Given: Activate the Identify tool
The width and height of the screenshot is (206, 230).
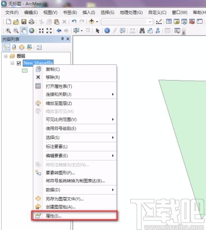Looking at the screenshot, I should click(107, 30).
